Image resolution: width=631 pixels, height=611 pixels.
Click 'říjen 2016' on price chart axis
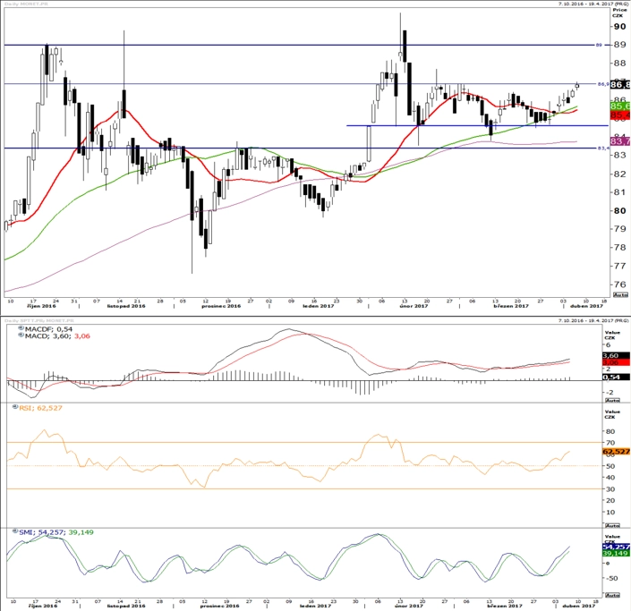(41, 306)
